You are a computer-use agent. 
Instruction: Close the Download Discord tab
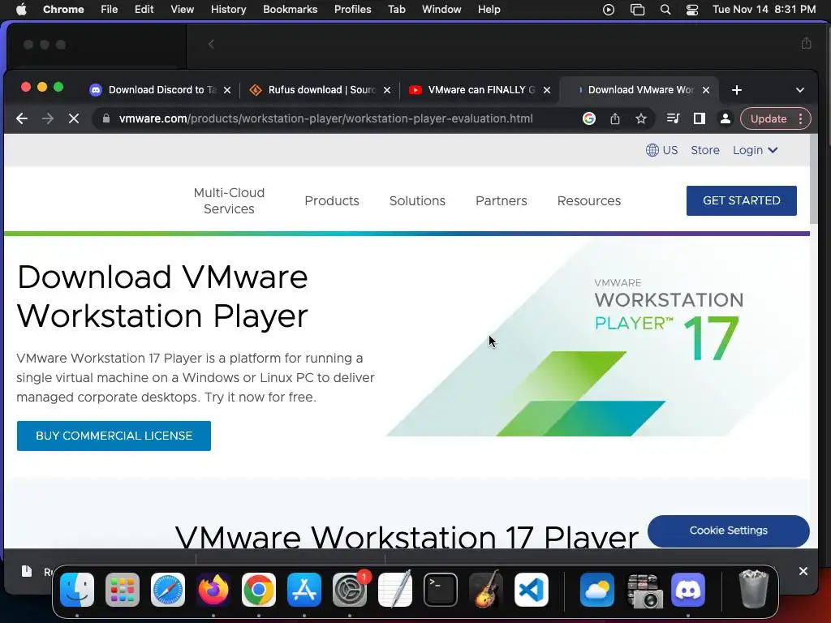[x=227, y=90]
